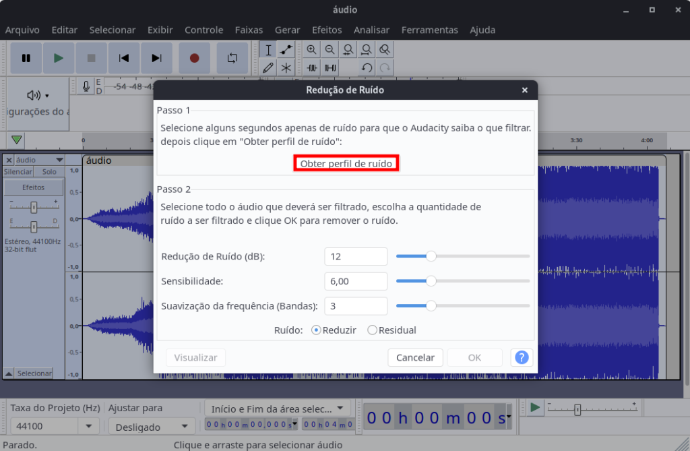Select the Envelope tool
This screenshot has width=690, height=451.
(286, 50)
